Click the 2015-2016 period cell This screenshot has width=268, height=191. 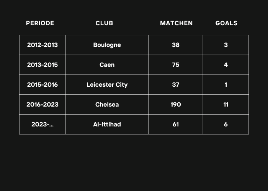42,84
